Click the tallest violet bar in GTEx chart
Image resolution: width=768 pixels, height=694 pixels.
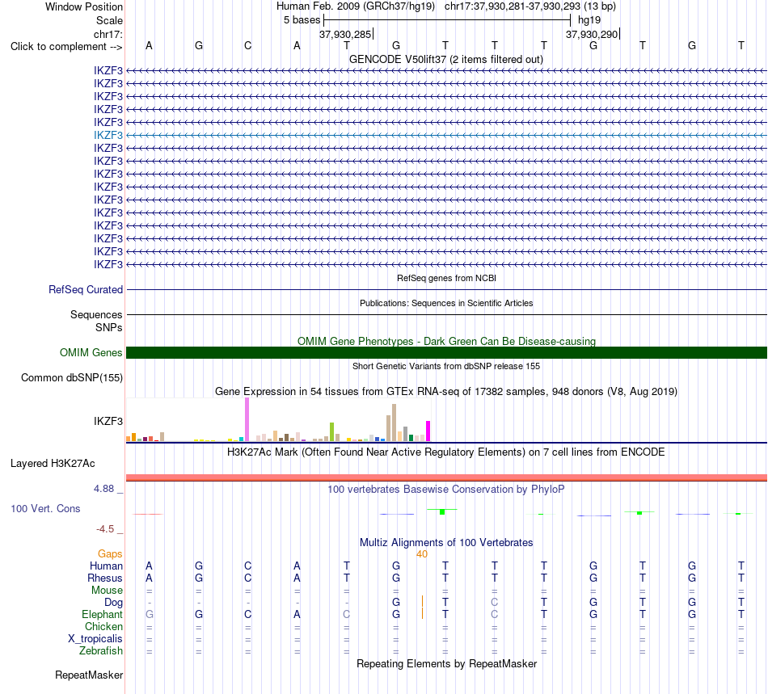point(247,419)
